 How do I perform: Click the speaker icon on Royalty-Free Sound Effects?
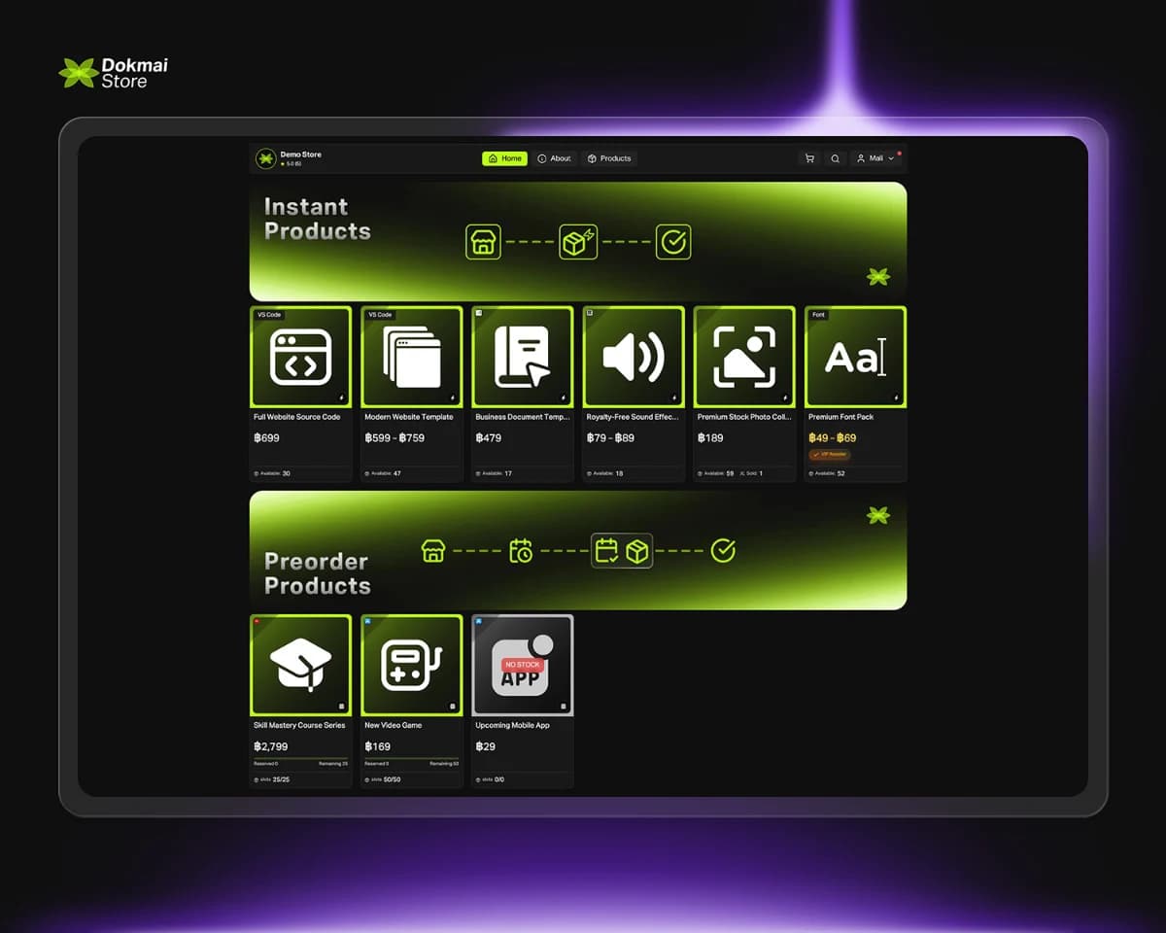click(x=634, y=356)
